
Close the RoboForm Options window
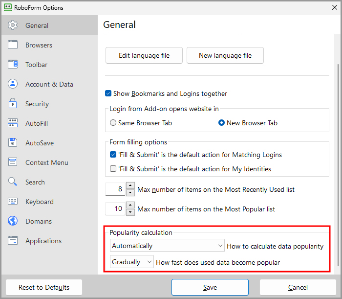pyautogui.click(x=335, y=7)
